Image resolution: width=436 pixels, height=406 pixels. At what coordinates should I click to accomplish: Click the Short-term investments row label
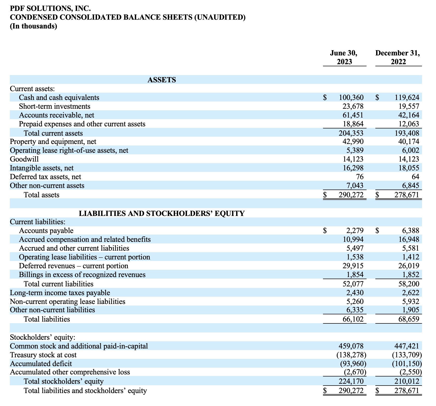pyautogui.click(x=54, y=106)
